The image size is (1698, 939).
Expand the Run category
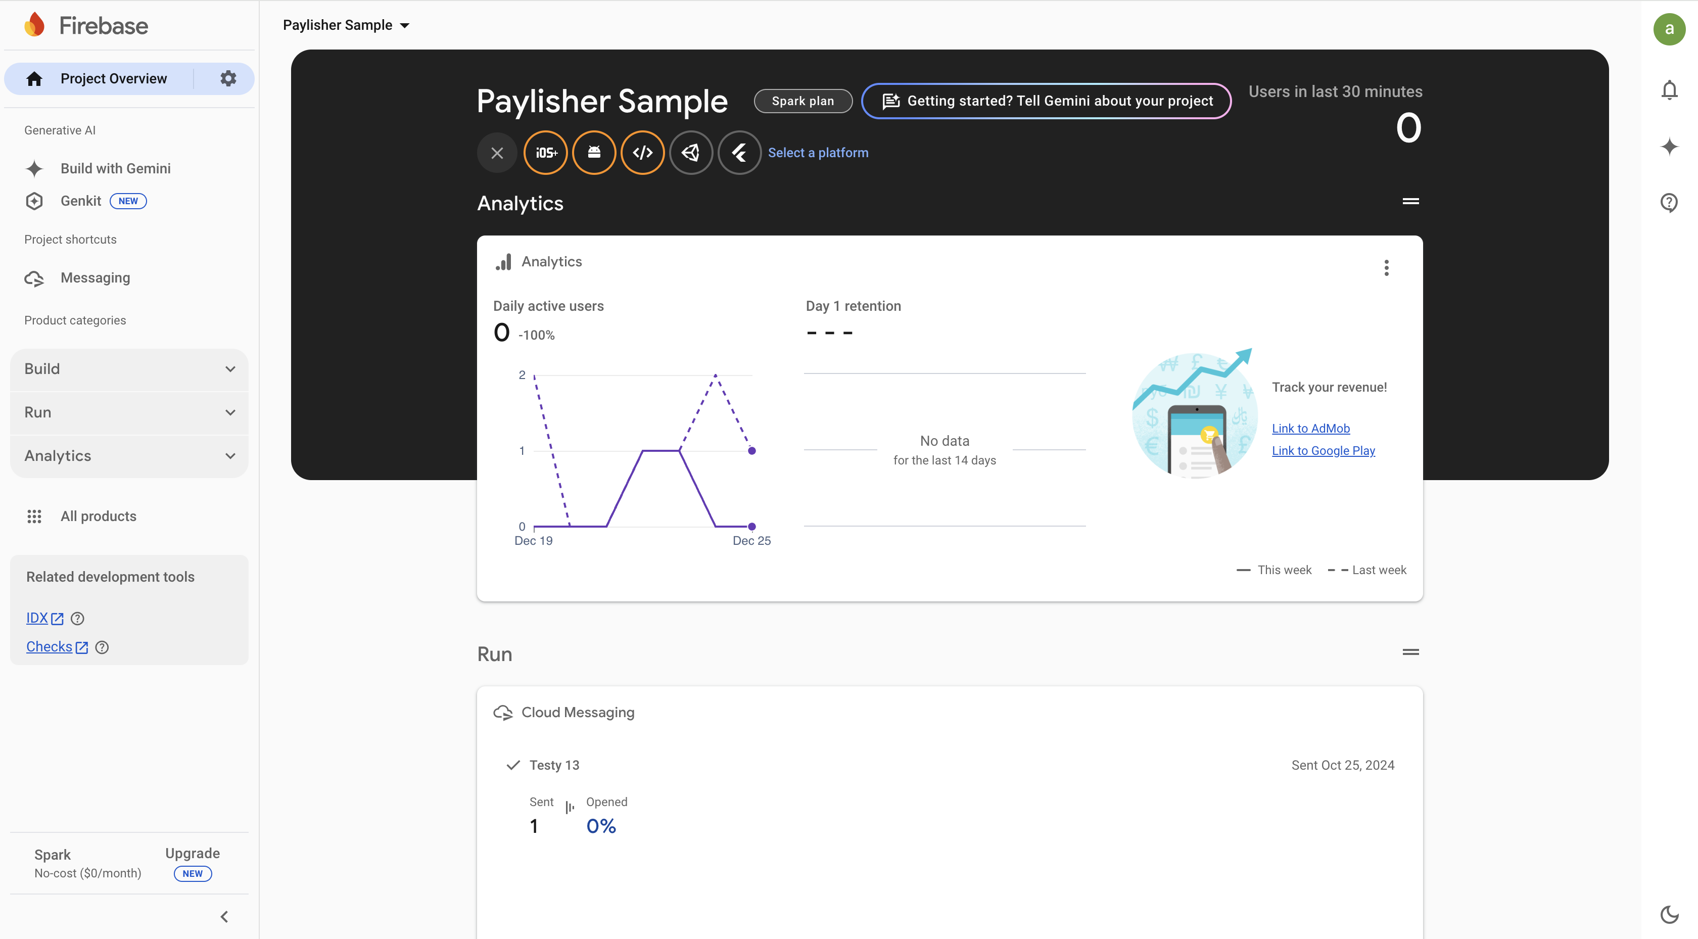tap(129, 412)
